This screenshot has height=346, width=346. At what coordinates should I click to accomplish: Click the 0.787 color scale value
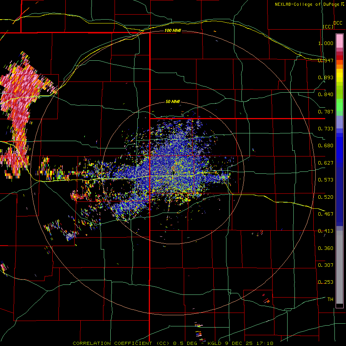(x=326, y=111)
